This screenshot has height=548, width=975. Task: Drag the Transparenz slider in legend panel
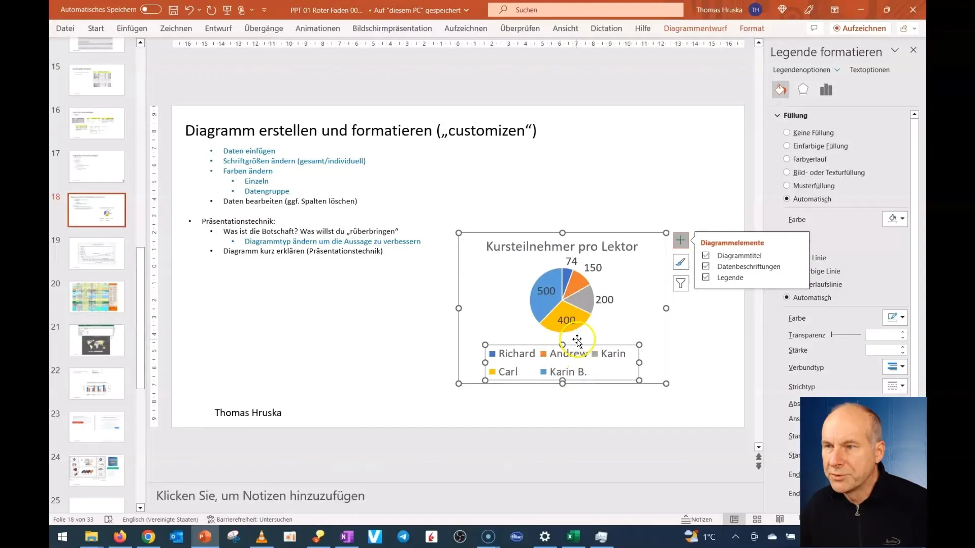coord(832,334)
